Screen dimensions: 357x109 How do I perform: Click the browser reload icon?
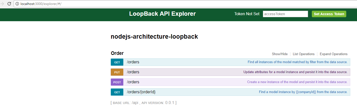coord(9,4)
